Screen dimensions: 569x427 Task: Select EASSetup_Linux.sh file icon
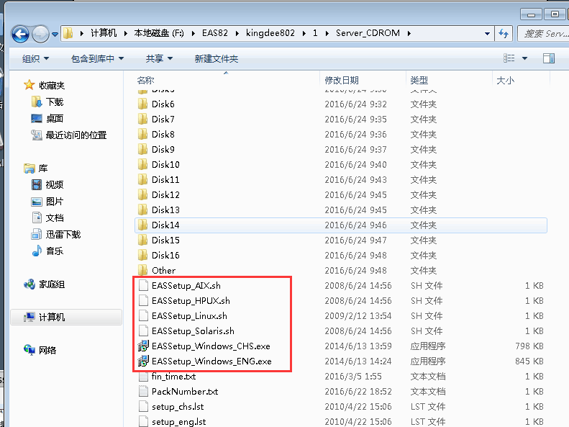143,316
